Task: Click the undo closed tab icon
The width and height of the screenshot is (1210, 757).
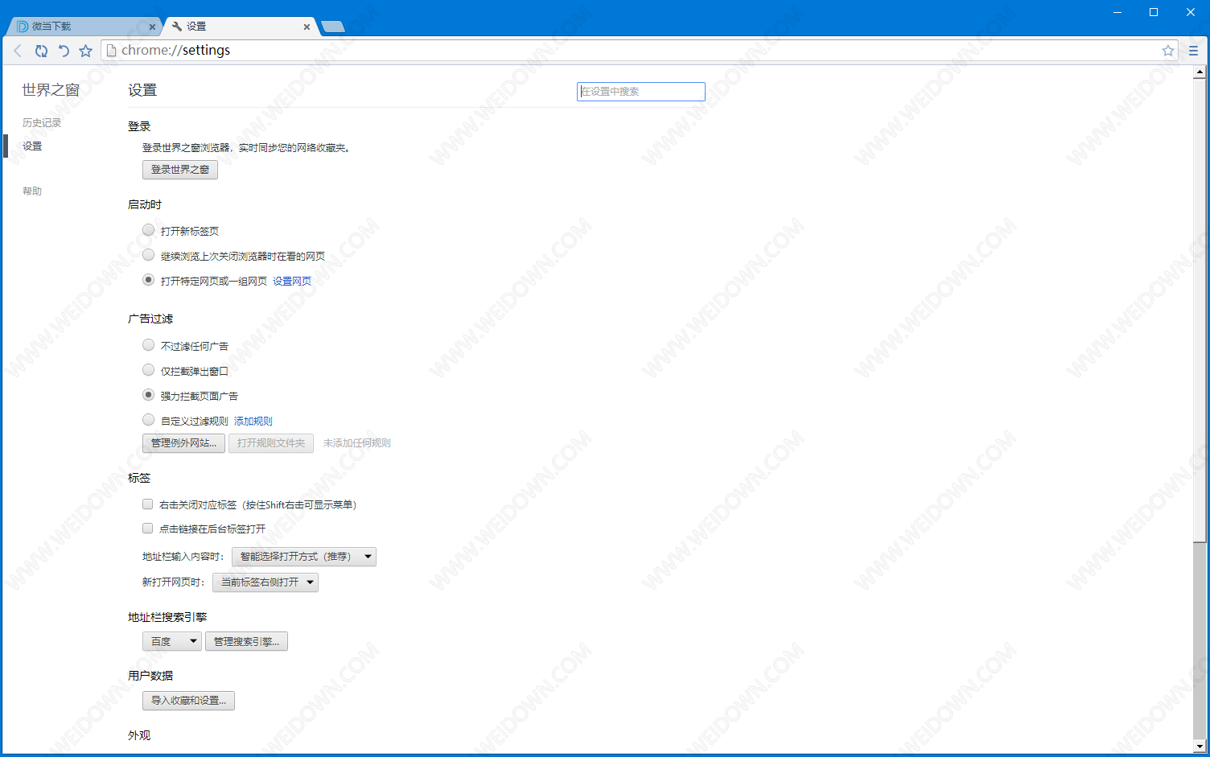Action: 64,51
